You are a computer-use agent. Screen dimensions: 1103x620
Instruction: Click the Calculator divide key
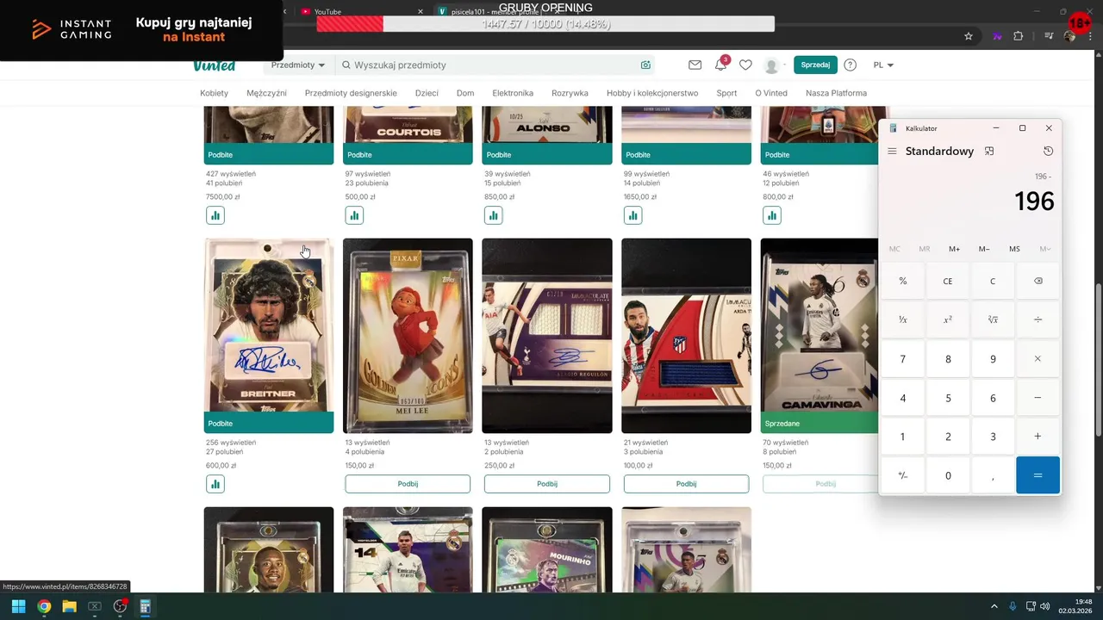pos(1038,320)
